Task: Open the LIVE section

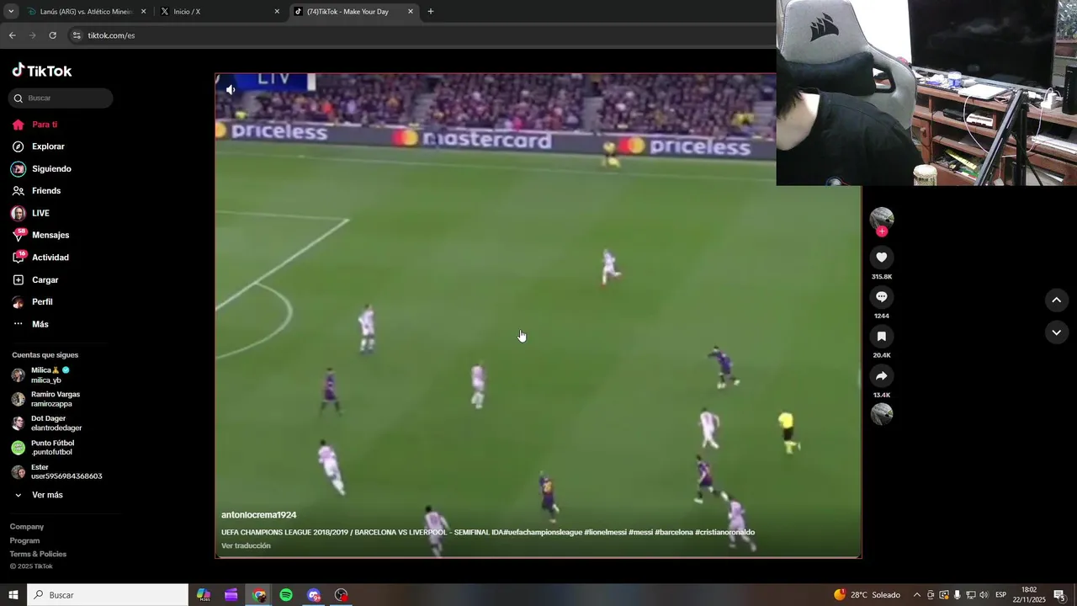Action: pyautogui.click(x=30, y=213)
